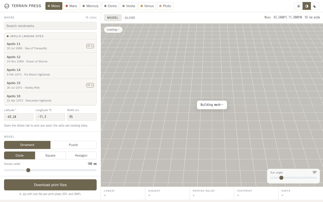Select Apollo 14 landing site
Screen dimensions: 323x202
pos(50,72)
